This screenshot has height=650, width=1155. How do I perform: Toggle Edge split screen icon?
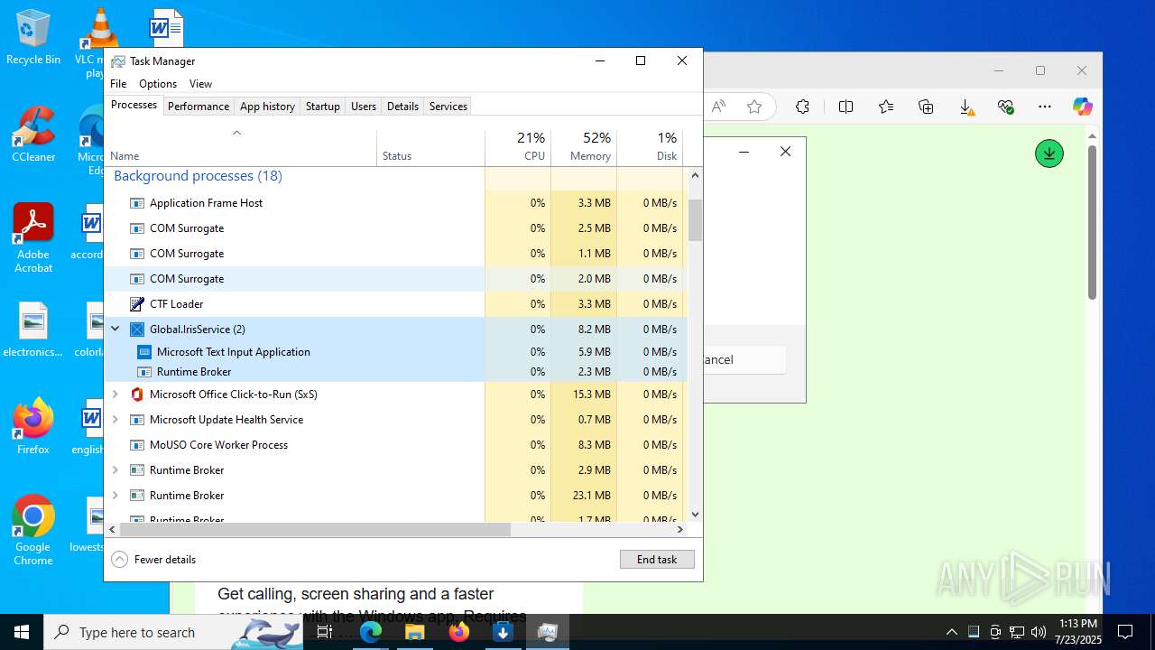pos(845,107)
